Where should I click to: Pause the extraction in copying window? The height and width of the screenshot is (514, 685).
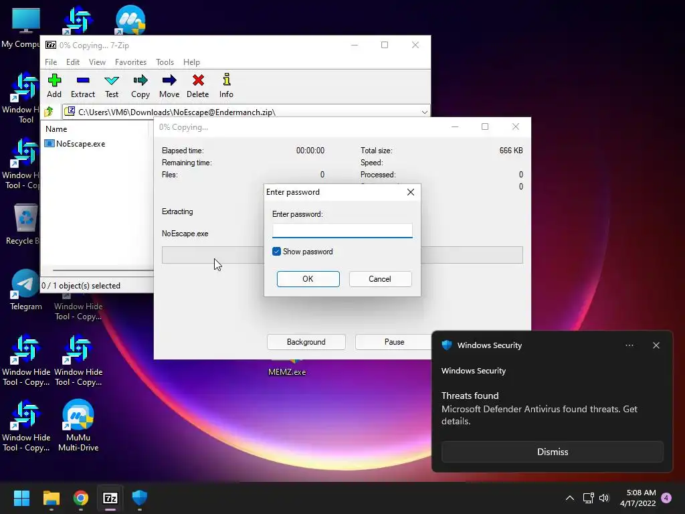click(x=394, y=342)
